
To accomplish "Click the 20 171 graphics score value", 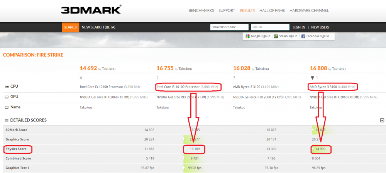I will 271,140.
